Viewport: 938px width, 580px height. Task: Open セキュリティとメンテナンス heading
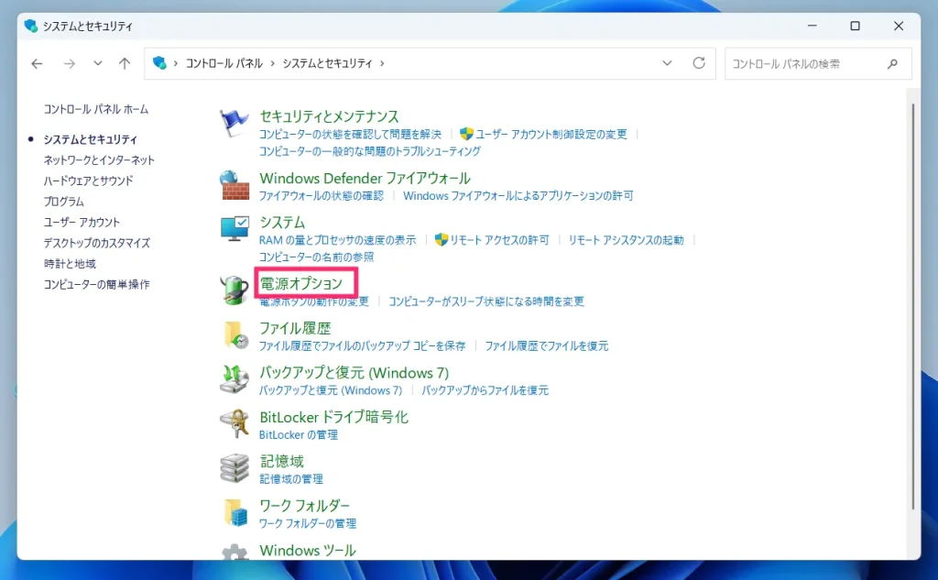point(329,116)
